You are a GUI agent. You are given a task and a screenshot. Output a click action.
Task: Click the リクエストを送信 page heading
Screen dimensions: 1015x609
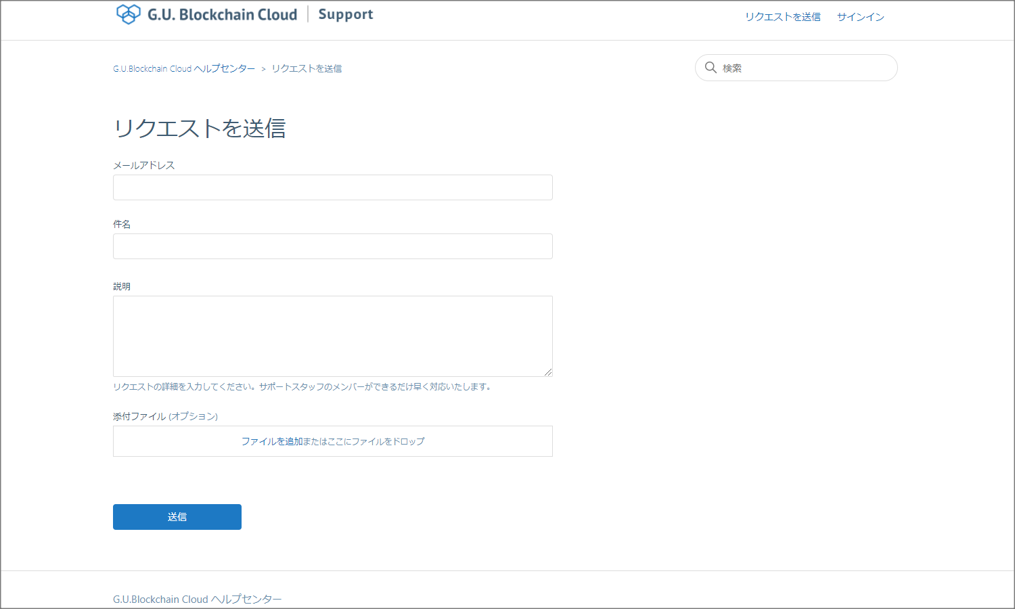(200, 129)
